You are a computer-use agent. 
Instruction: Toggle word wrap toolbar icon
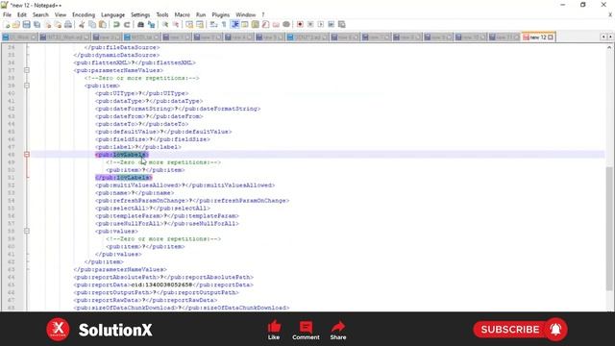click(x=213, y=25)
